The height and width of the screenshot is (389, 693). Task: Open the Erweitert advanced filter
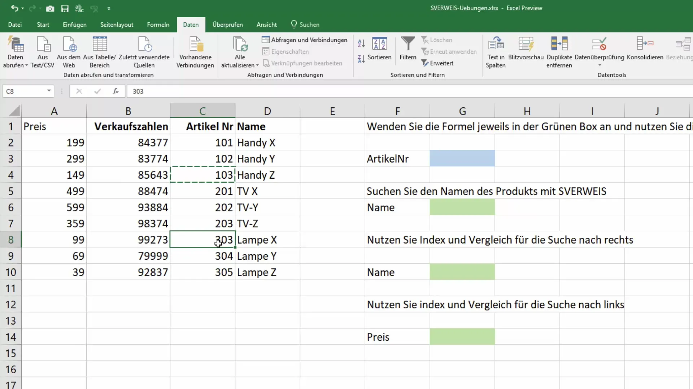click(x=437, y=63)
